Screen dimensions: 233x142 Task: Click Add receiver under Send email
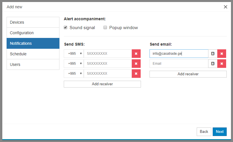coord(188,74)
